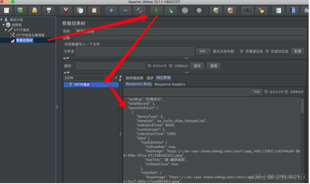
Task: Click the Clear All results toolbar icon
Action: [x=230, y=10]
